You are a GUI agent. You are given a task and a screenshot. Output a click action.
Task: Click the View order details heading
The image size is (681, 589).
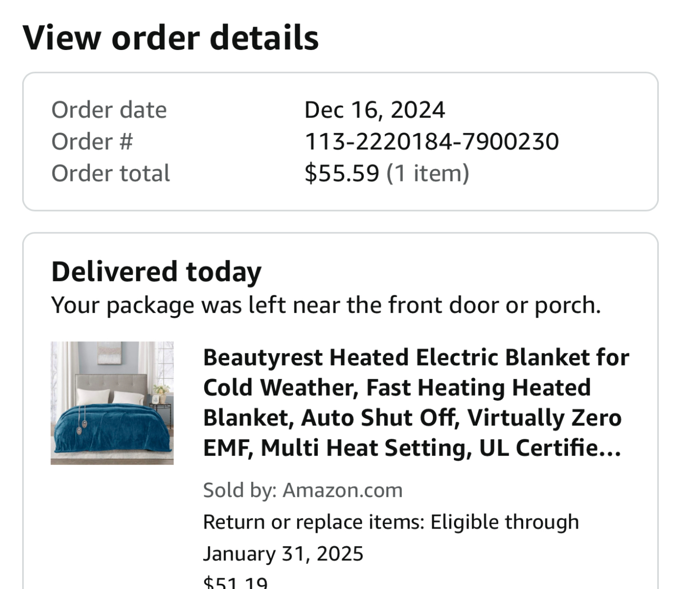pos(171,38)
